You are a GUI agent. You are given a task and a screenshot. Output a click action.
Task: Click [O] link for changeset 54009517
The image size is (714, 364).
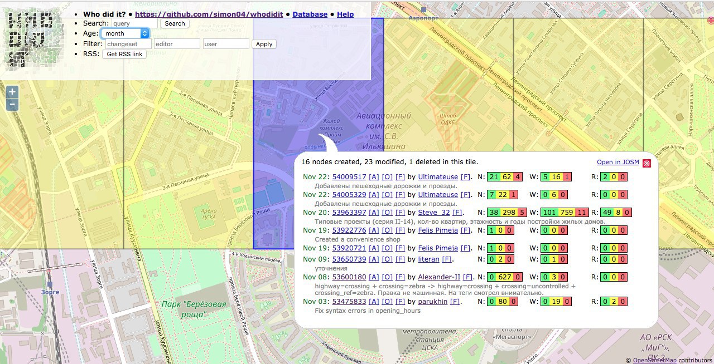(387, 178)
